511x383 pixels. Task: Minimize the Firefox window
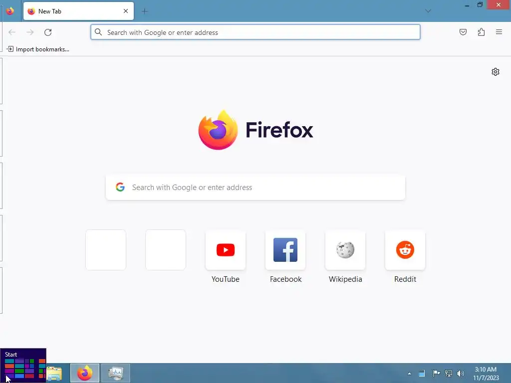point(467,5)
